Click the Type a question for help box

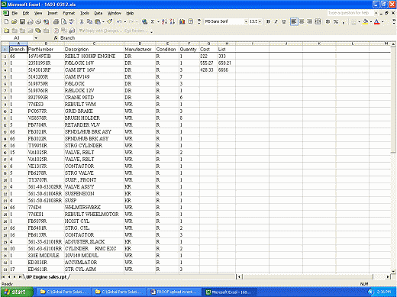point(350,13)
